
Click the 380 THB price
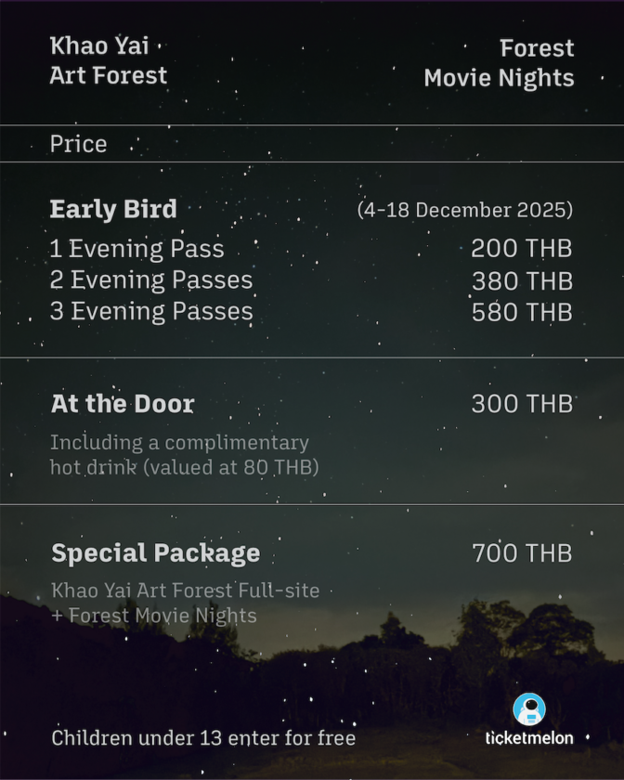pyautogui.click(x=521, y=280)
